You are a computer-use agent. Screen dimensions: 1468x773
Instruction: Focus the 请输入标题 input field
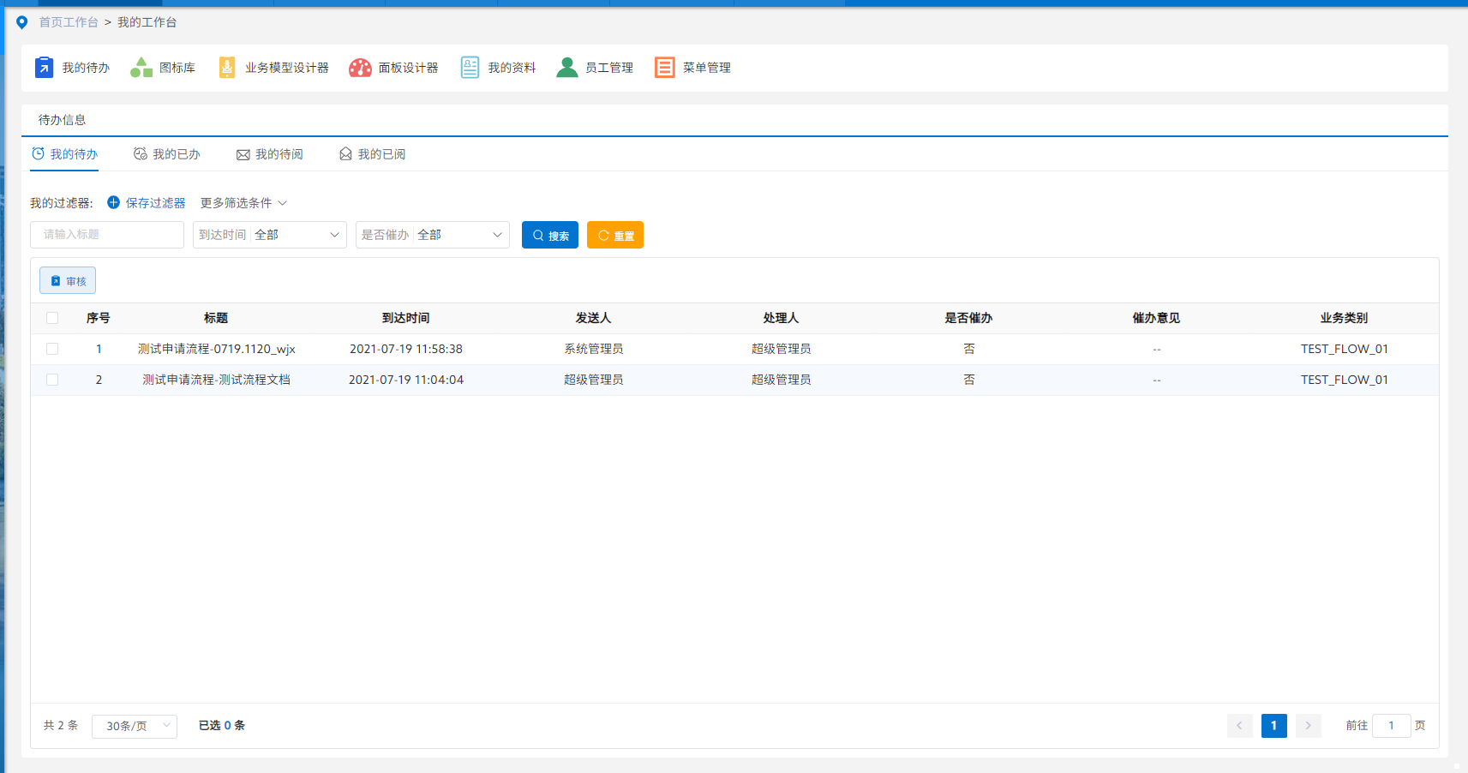click(x=107, y=235)
